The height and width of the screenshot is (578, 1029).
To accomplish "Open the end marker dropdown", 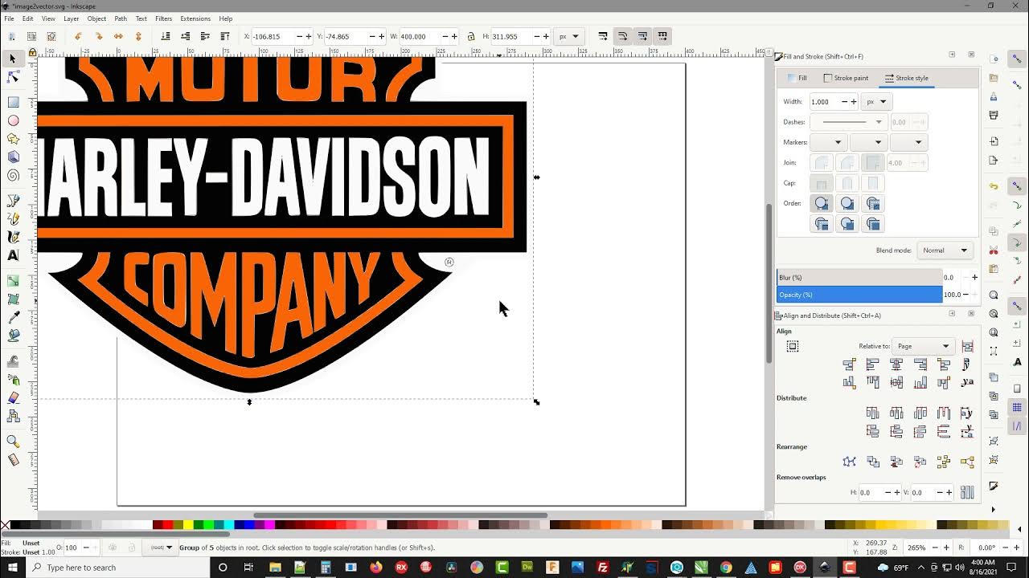I will pos(908,142).
